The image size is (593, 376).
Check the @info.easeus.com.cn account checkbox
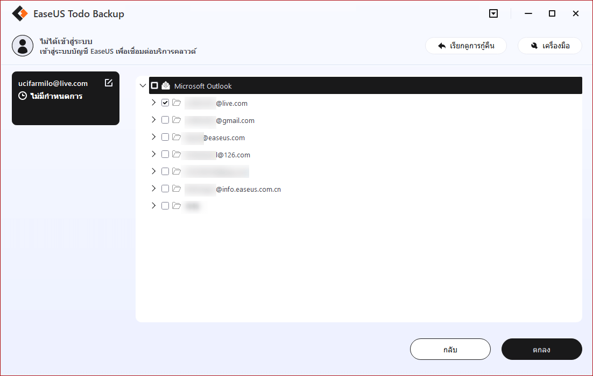(x=165, y=189)
